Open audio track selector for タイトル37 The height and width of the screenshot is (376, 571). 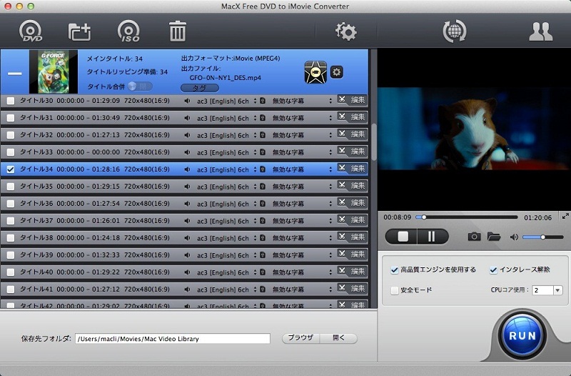pos(226,221)
